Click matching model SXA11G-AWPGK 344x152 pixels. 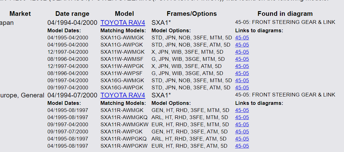(122, 45)
